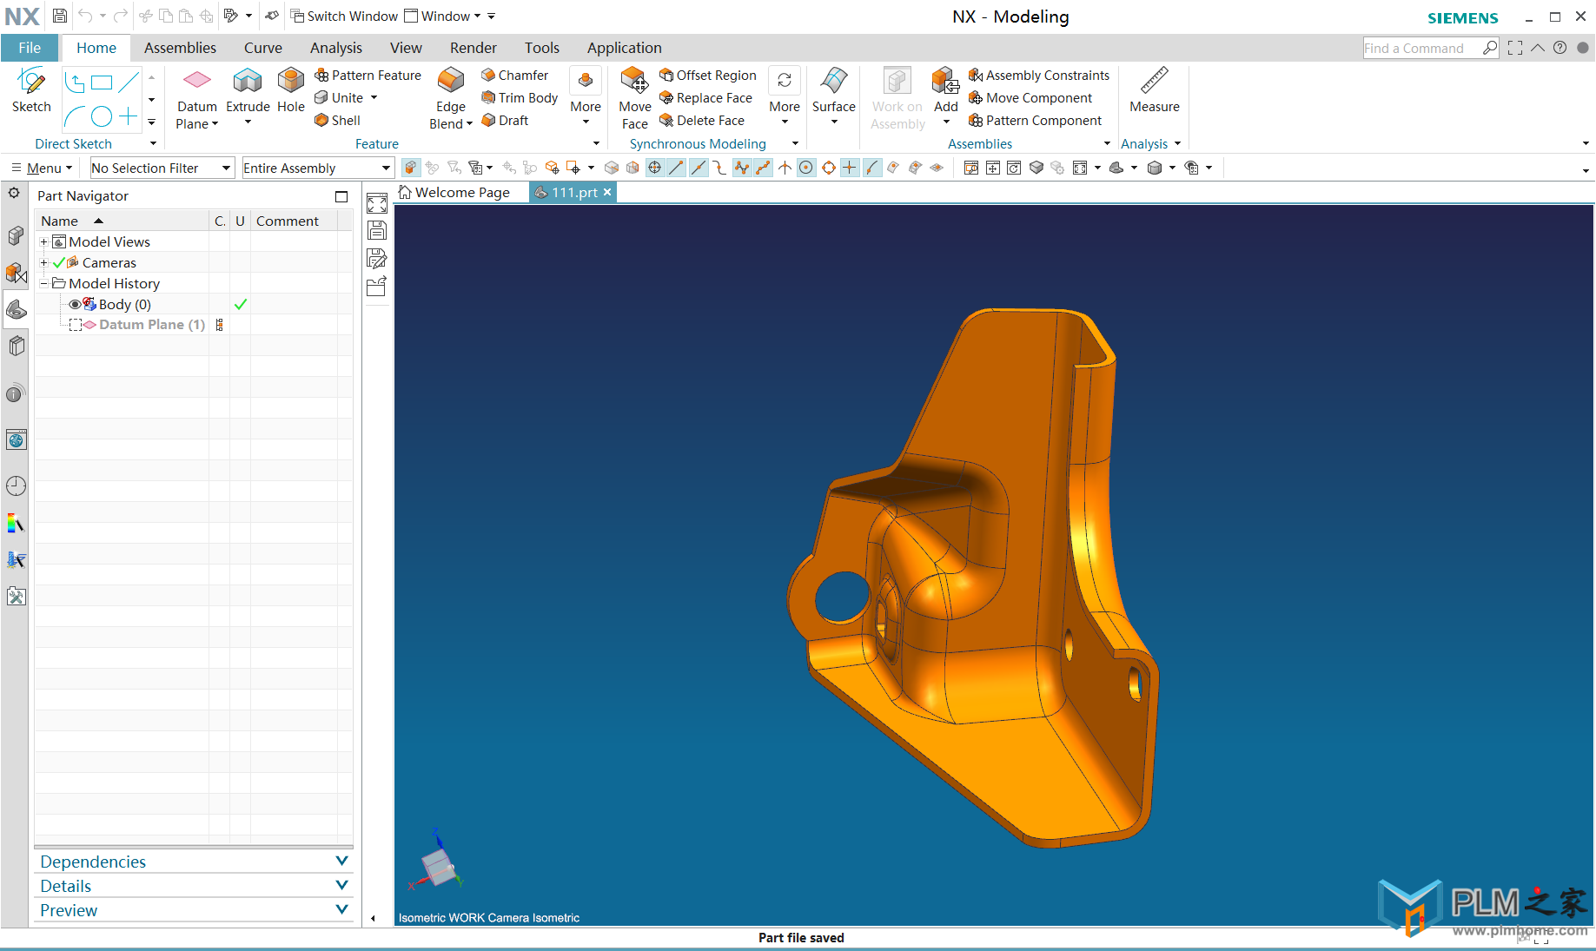
Task: Click Delete Face tool
Action: pos(702,121)
